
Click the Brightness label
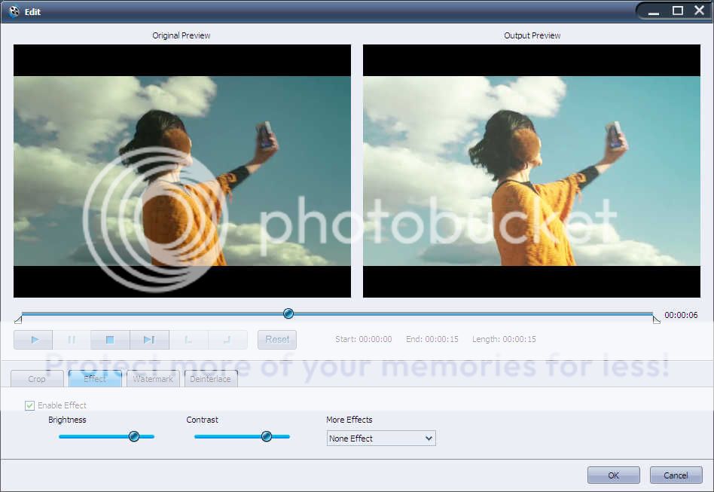pyautogui.click(x=67, y=420)
